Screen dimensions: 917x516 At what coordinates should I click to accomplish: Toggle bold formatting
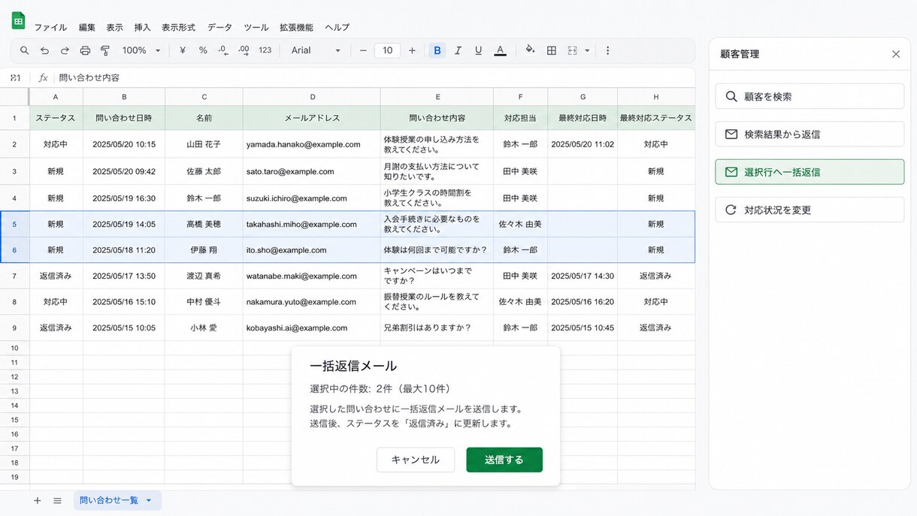point(437,50)
